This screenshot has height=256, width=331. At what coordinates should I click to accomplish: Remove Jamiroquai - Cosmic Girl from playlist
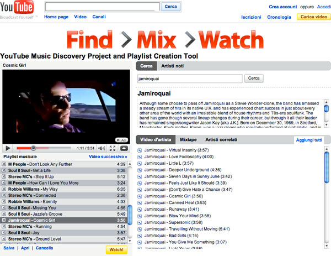pos(4,220)
